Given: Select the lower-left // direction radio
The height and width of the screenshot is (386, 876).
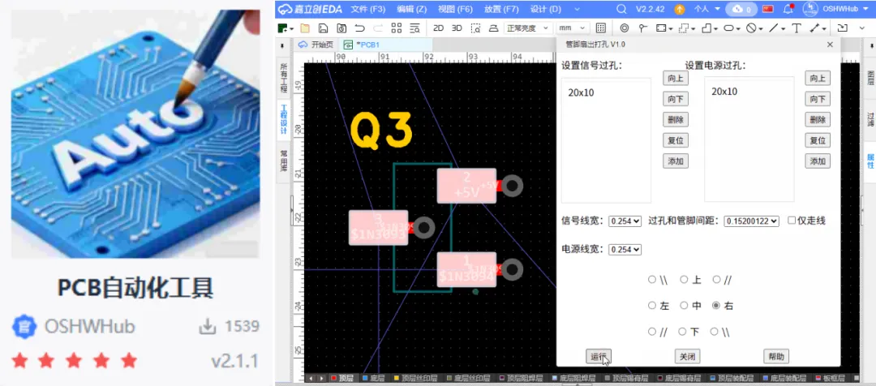Looking at the screenshot, I should 652,331.
